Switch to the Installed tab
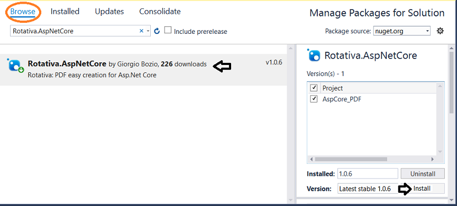The image size is (457, 206). pos(65,12)
